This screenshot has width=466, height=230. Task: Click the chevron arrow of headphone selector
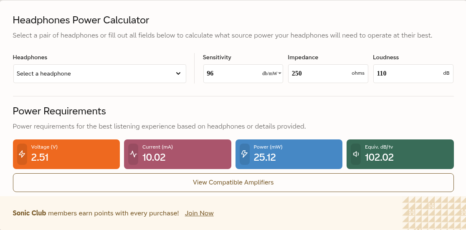pyautogui.click(x=178, y=73)
